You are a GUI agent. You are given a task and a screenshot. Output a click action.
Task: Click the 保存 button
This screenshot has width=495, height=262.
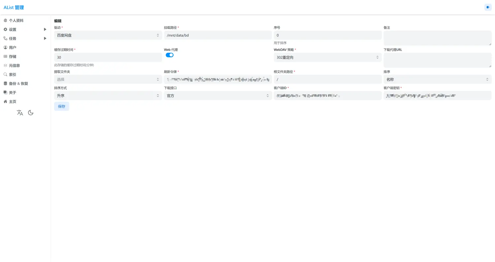coord(61,106)
